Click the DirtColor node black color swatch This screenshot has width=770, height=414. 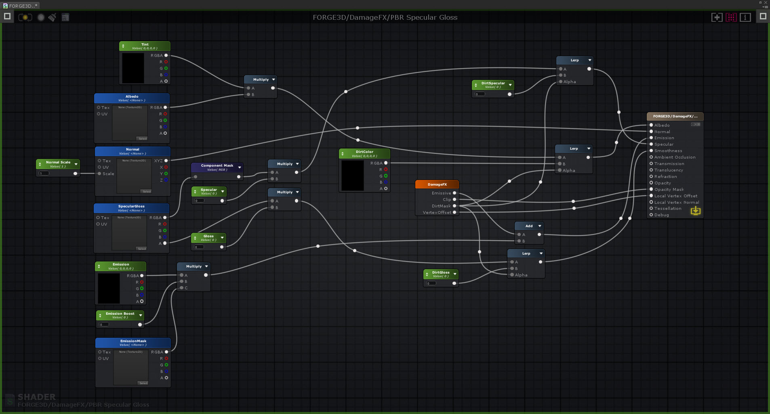click(x=352, y=176)
